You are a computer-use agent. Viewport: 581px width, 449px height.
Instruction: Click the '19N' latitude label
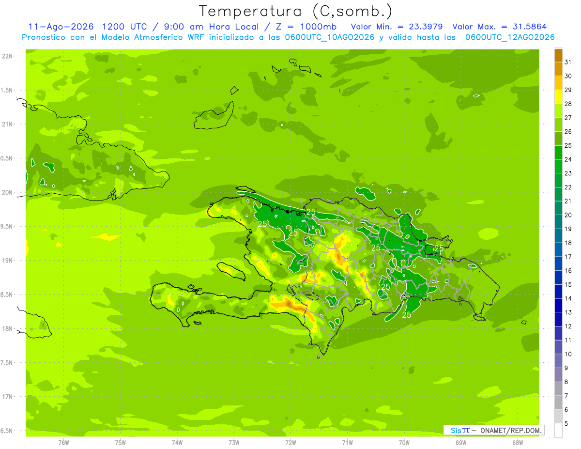[x=8, y=261]
